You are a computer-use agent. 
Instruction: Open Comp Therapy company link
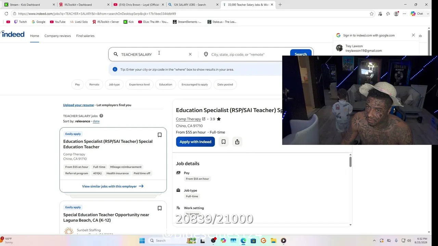click(x=191, y=119)
